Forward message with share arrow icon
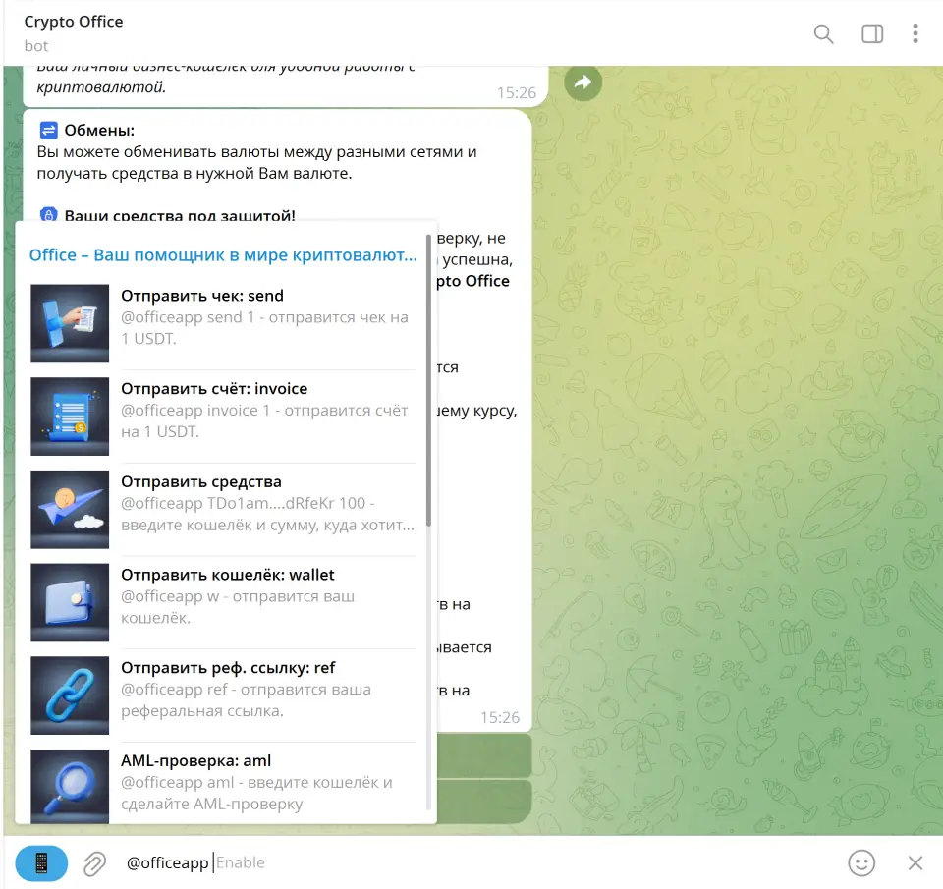The width and height of the screenshot is (943, 889). click(x=582, y=83)
